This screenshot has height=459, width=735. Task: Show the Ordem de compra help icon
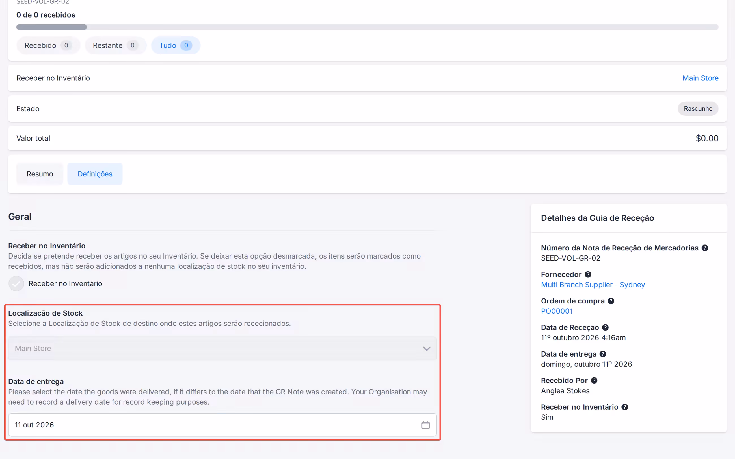611,301
